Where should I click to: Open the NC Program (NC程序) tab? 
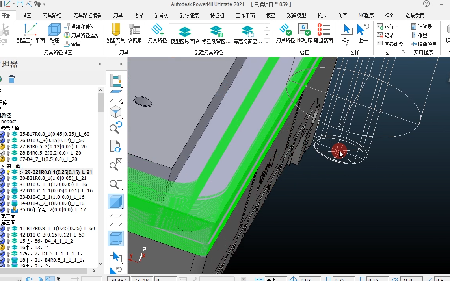[x=366, y=15]
